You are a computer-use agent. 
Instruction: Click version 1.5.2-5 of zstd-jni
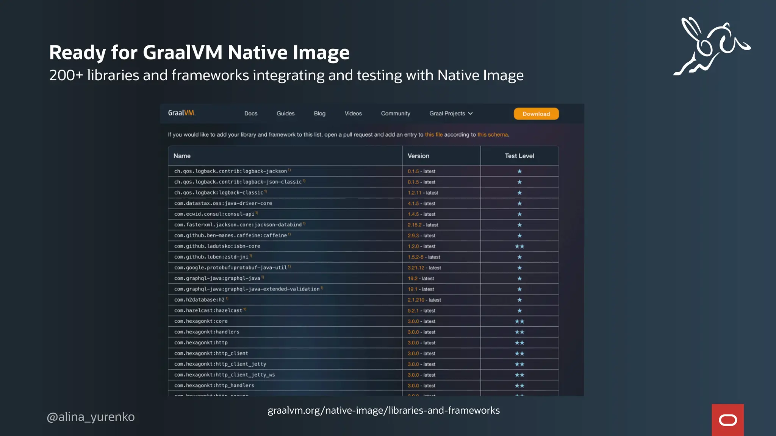tap(415, 257)
